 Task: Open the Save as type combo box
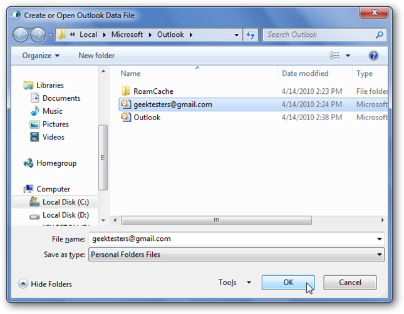tap(236, 255)
